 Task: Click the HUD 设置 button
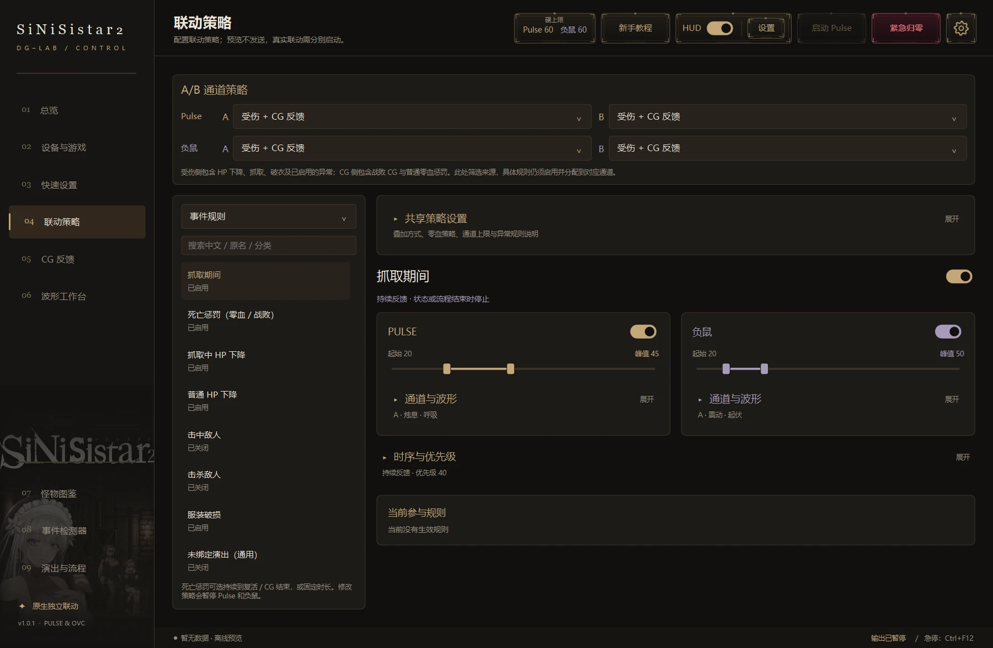tap(766, 28)
